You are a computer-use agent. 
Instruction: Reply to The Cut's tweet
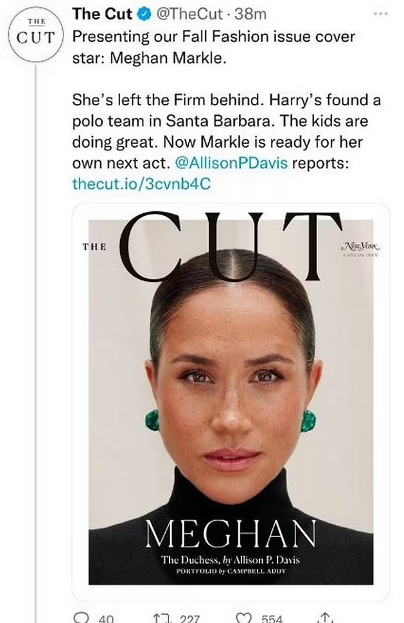pyautogui.click(x=81, y=618)
